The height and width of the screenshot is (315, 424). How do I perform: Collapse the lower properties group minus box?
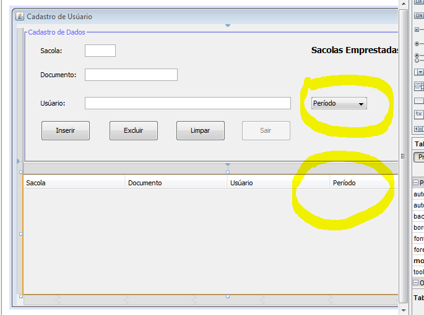pos(415,283)
